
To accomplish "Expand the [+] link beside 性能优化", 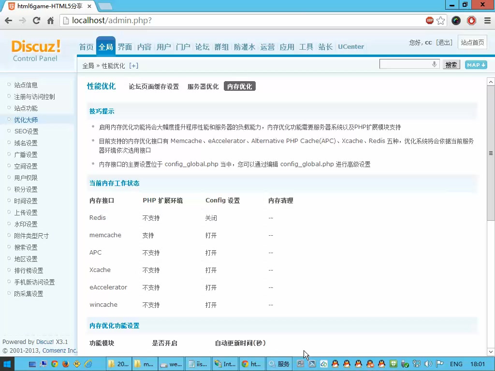I will tap(133, 66).
